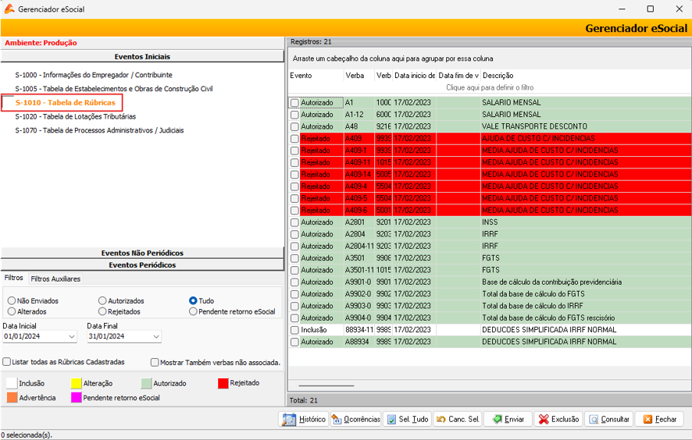Maximize the Gerenciador eSocial window
This screenshot has width=692, height=440.
click(650, 9)
